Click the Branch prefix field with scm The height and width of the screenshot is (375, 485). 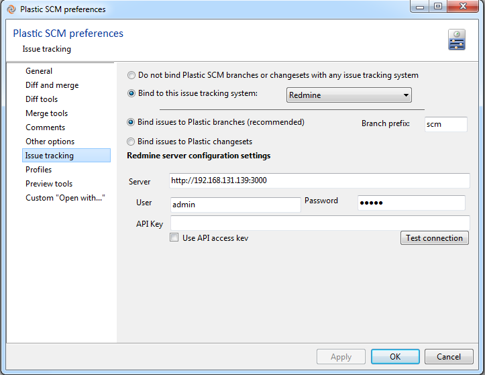tap(445, 124)
